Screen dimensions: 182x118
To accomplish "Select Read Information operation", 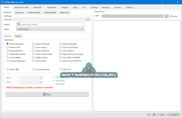I will [15, 44].
